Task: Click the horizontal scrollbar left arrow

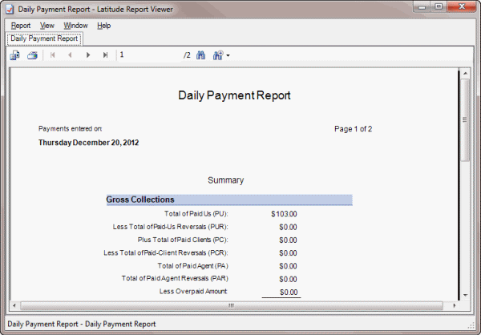Action: 16,305
